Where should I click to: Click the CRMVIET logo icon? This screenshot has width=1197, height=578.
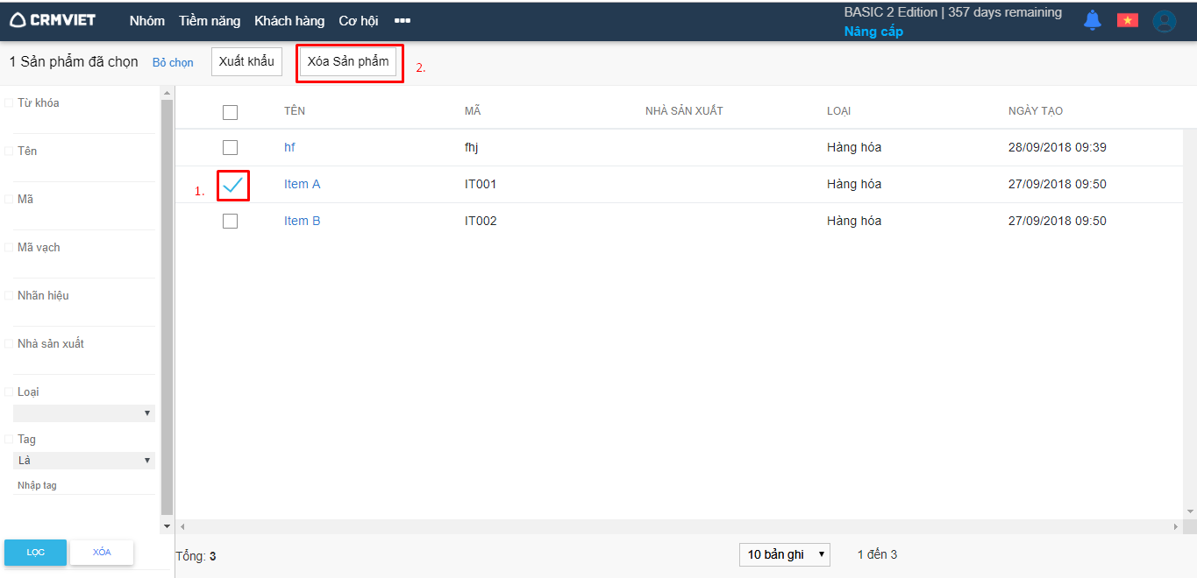point(18,20)
